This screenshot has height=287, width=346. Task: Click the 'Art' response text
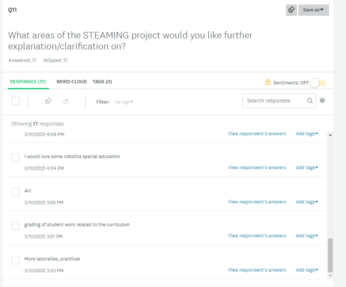pos(28,191)
